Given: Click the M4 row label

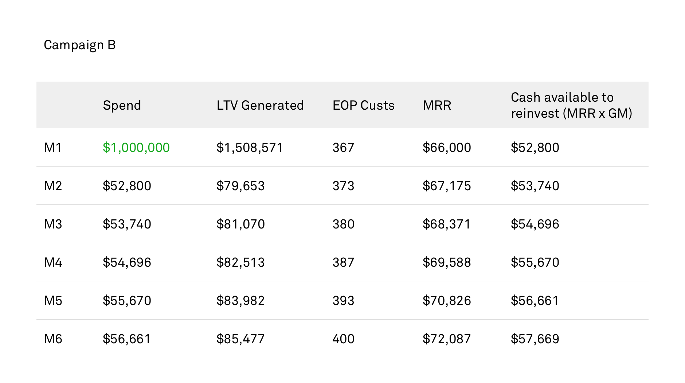Looking at the screenshot, I should (53, 262).
